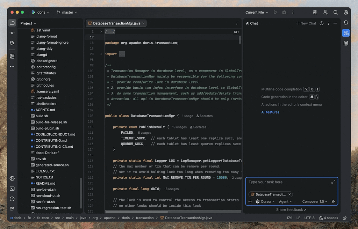This screenshot has width=358, height=229.
Task: Click the Socrates author hint on class line
Action: [x=204, y=116]
